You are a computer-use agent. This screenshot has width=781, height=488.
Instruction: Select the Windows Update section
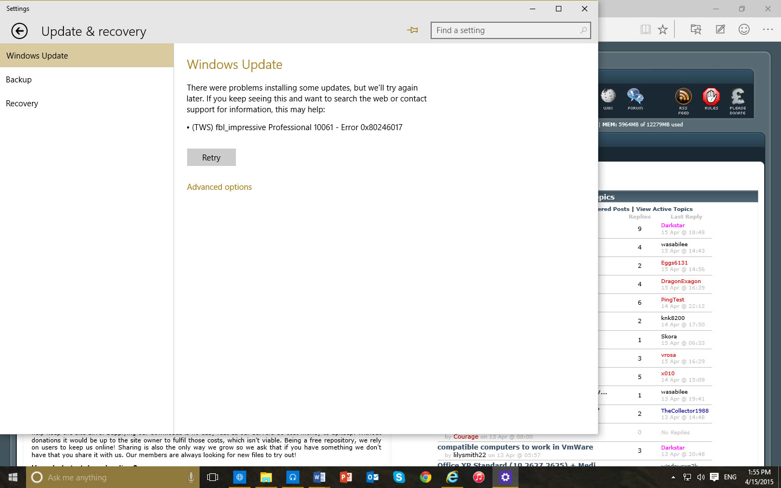click(x=87, y=55)
